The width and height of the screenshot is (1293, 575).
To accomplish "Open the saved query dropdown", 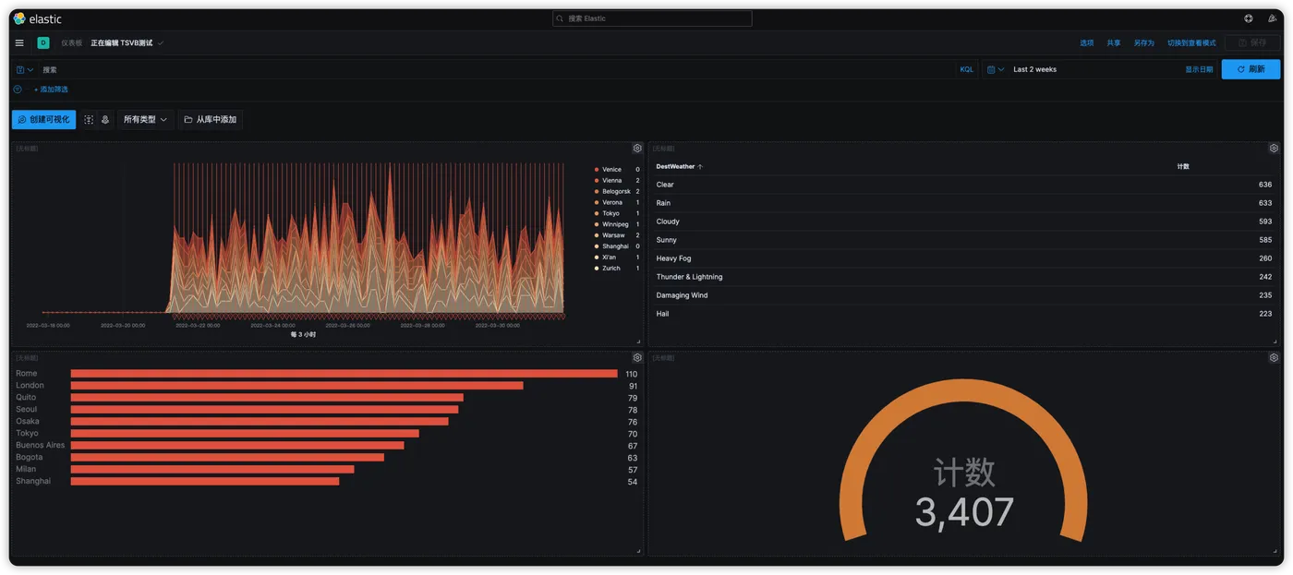I will point(24,69).
